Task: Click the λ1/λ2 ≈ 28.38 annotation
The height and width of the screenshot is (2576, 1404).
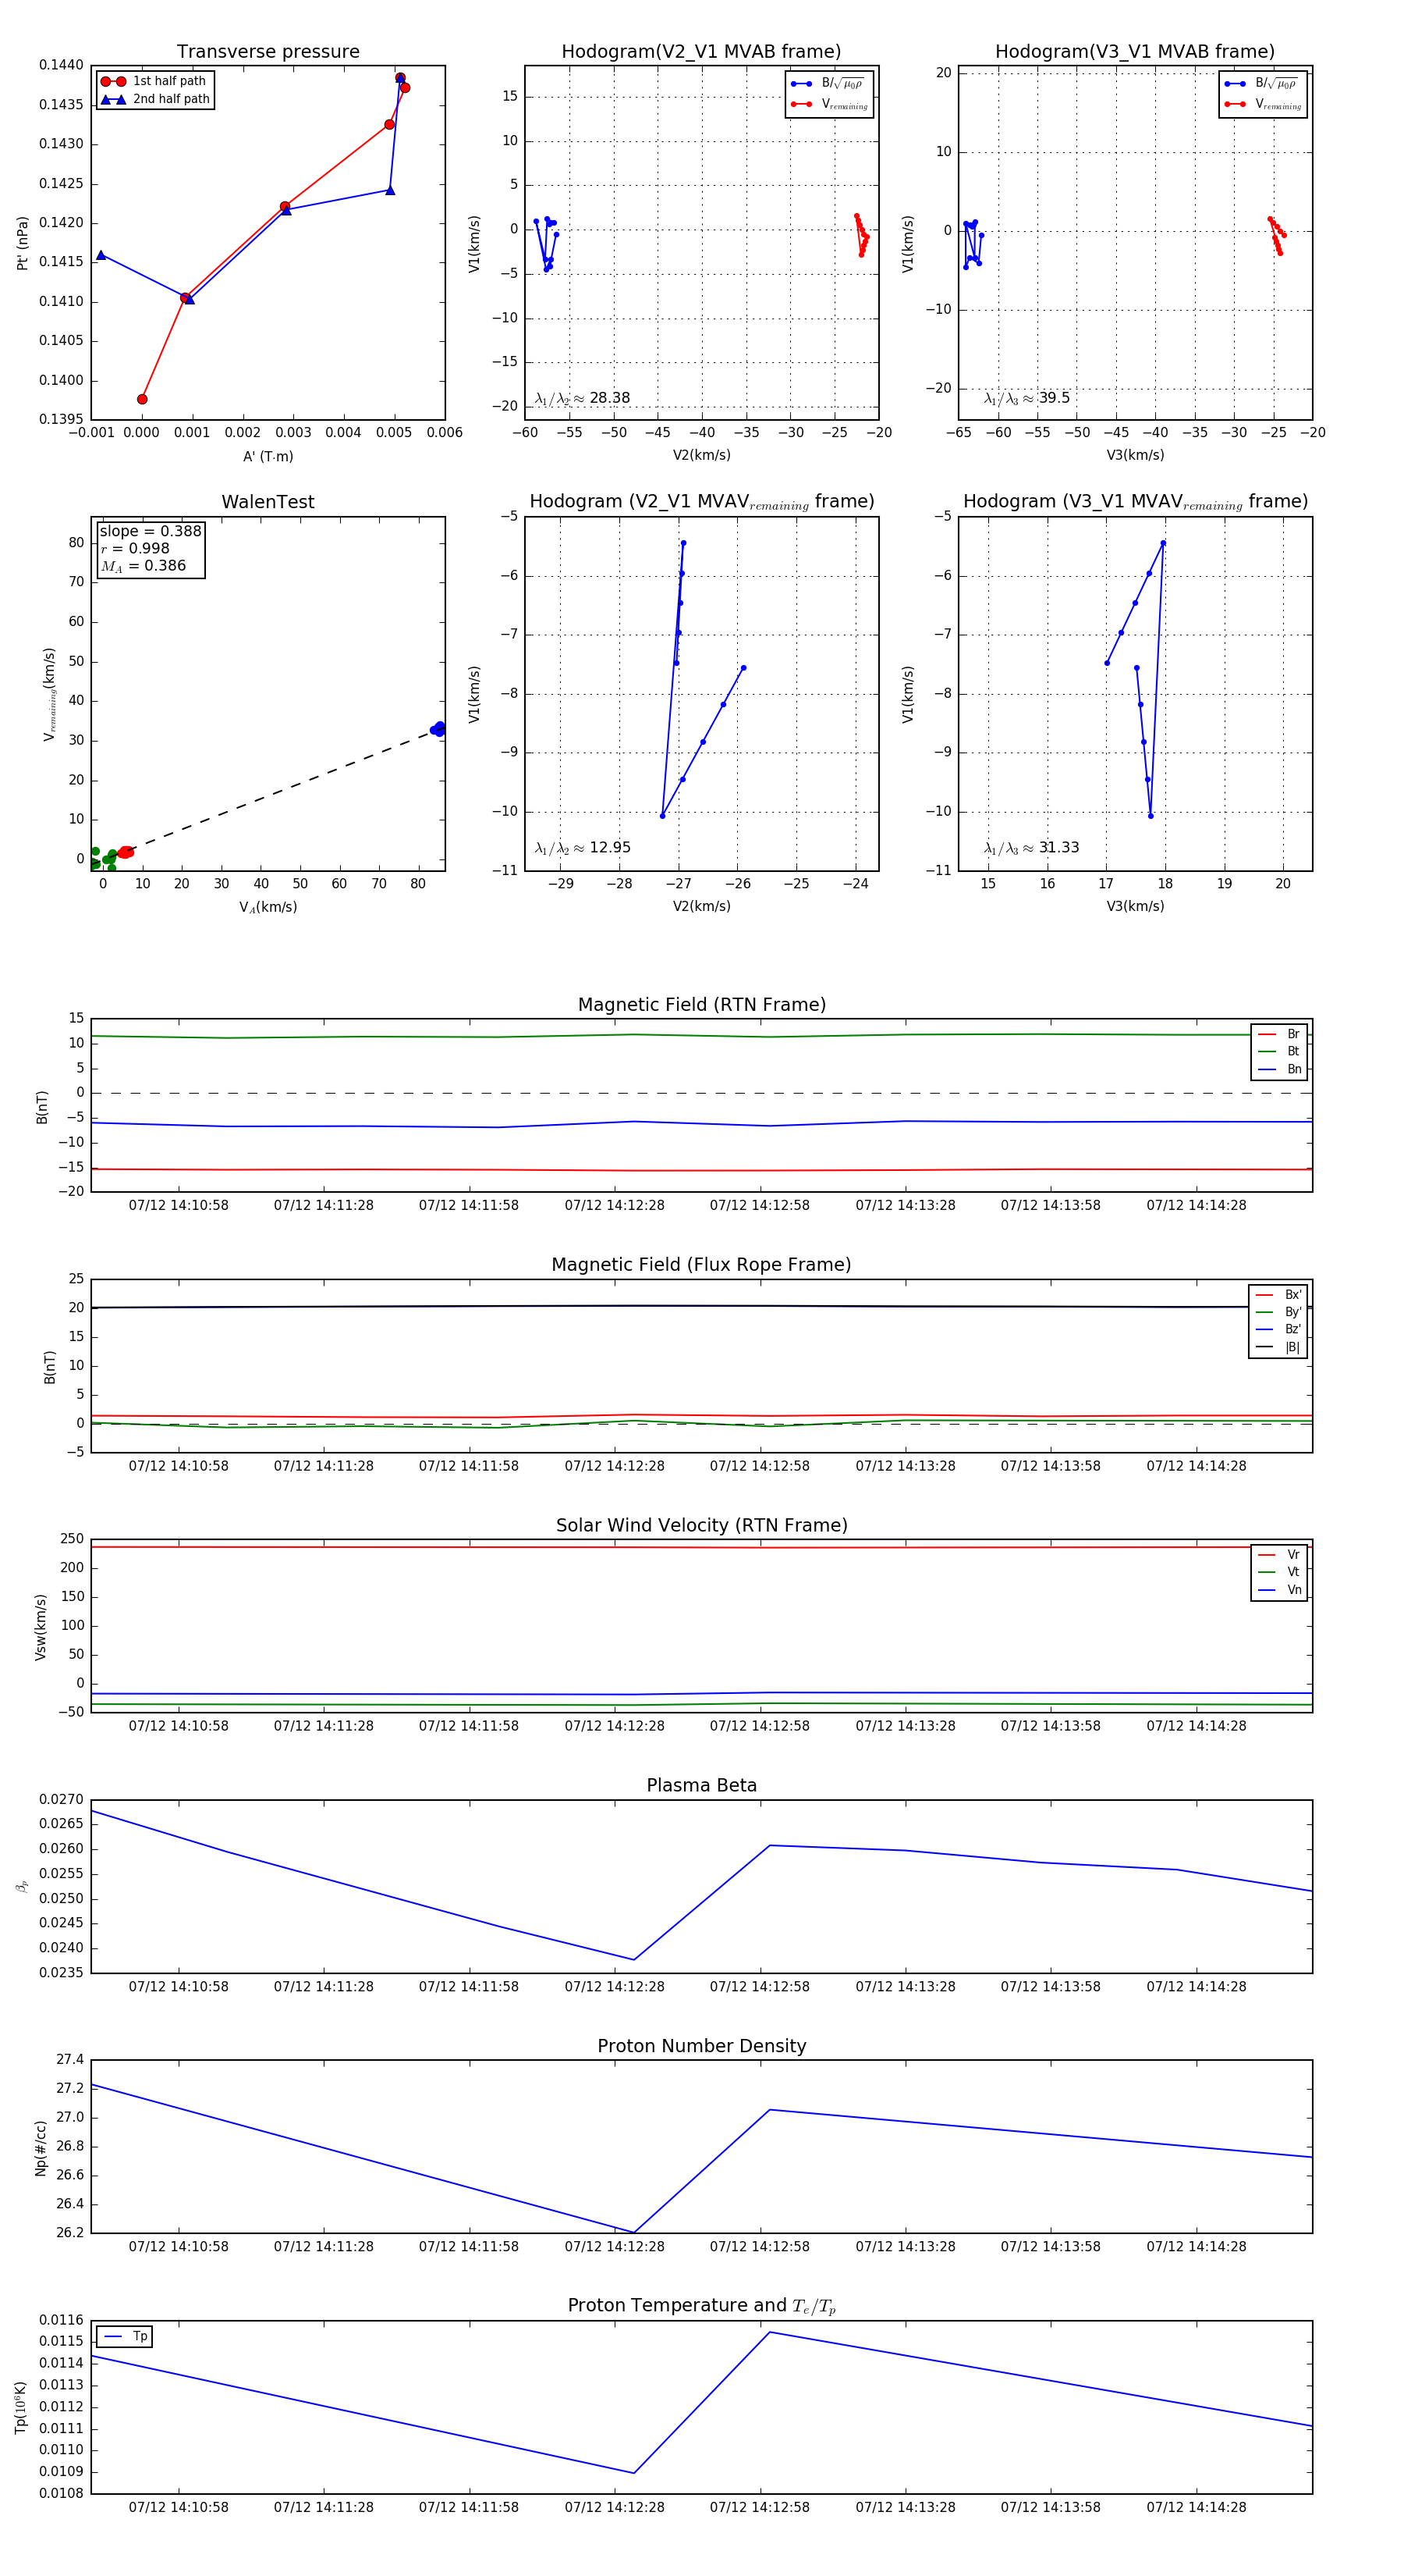Action: click(583, 398)
